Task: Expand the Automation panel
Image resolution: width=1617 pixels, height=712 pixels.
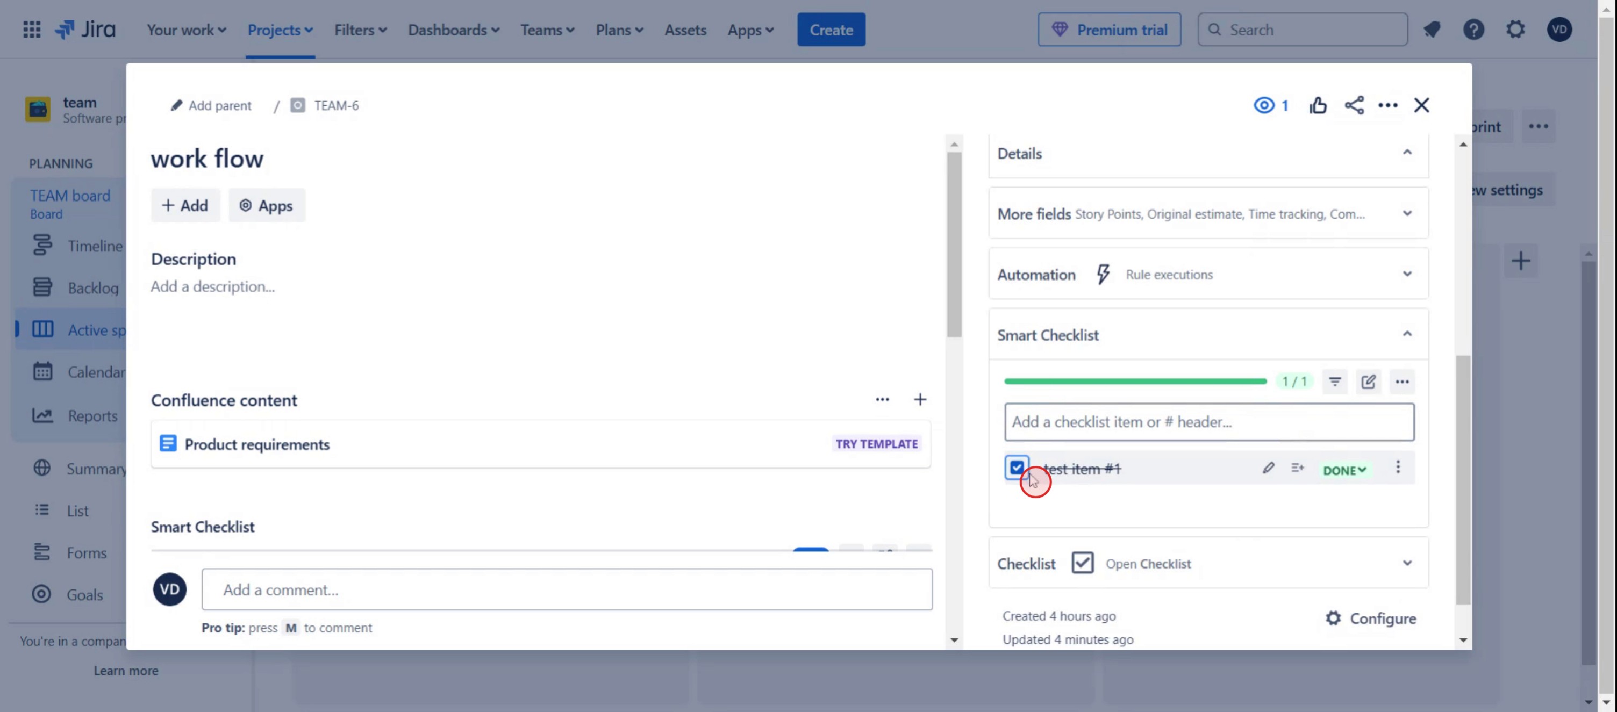Action: pos(1407,274)
